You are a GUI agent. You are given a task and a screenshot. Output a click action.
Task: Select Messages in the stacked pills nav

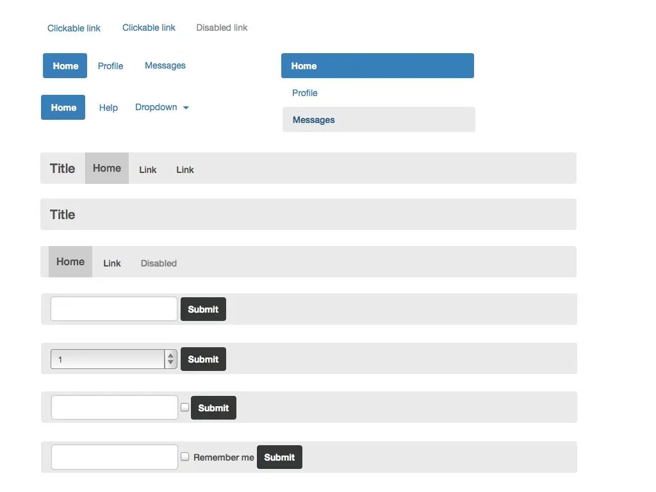(x=313, y=120)
